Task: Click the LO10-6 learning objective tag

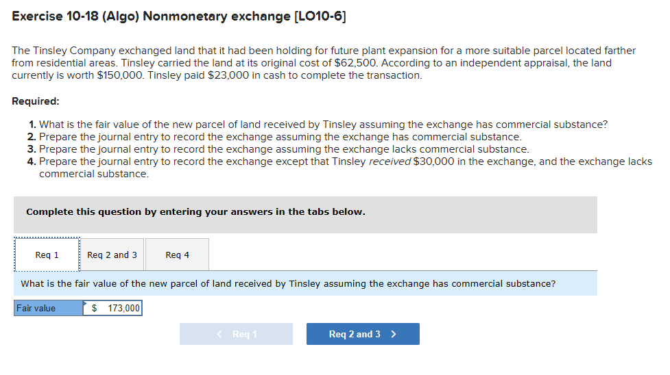Action: pos(320,16)
